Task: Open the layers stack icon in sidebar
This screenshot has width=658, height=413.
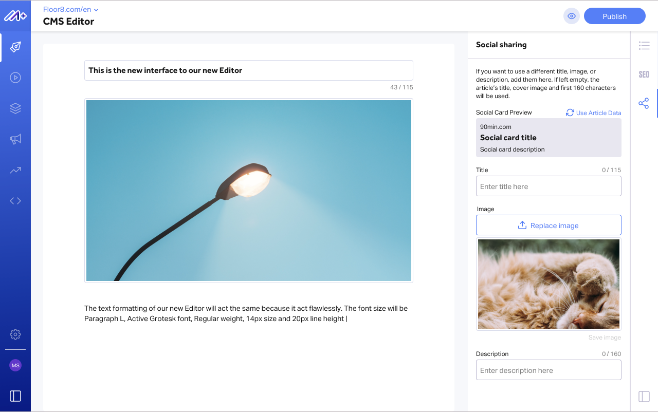Action: (15, 108)
